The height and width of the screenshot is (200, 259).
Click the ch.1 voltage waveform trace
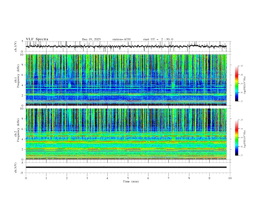pos(126,46)
